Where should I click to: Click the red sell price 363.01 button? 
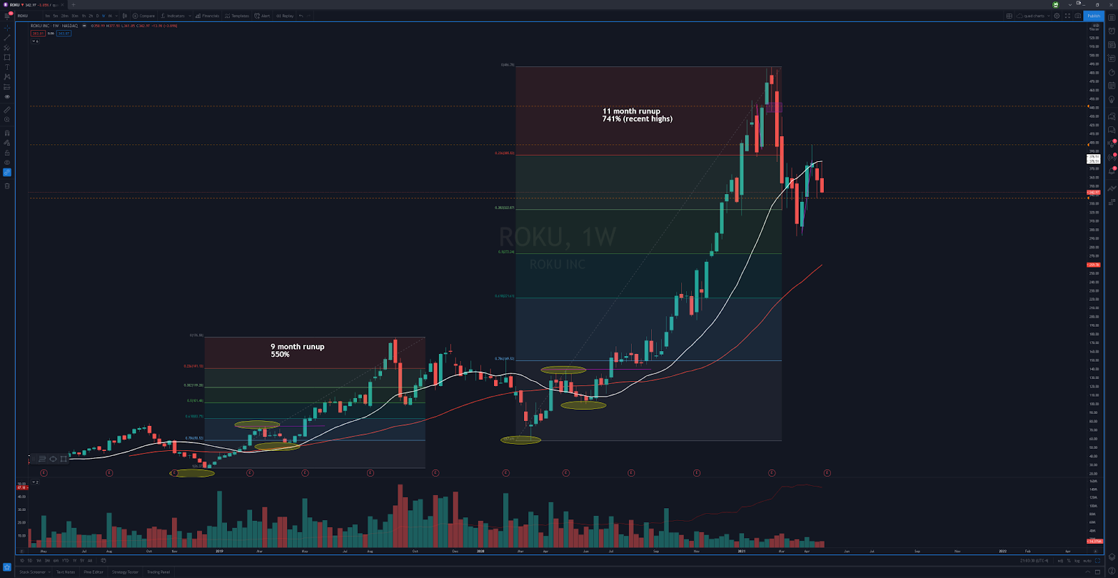click(x=38, y=34)
